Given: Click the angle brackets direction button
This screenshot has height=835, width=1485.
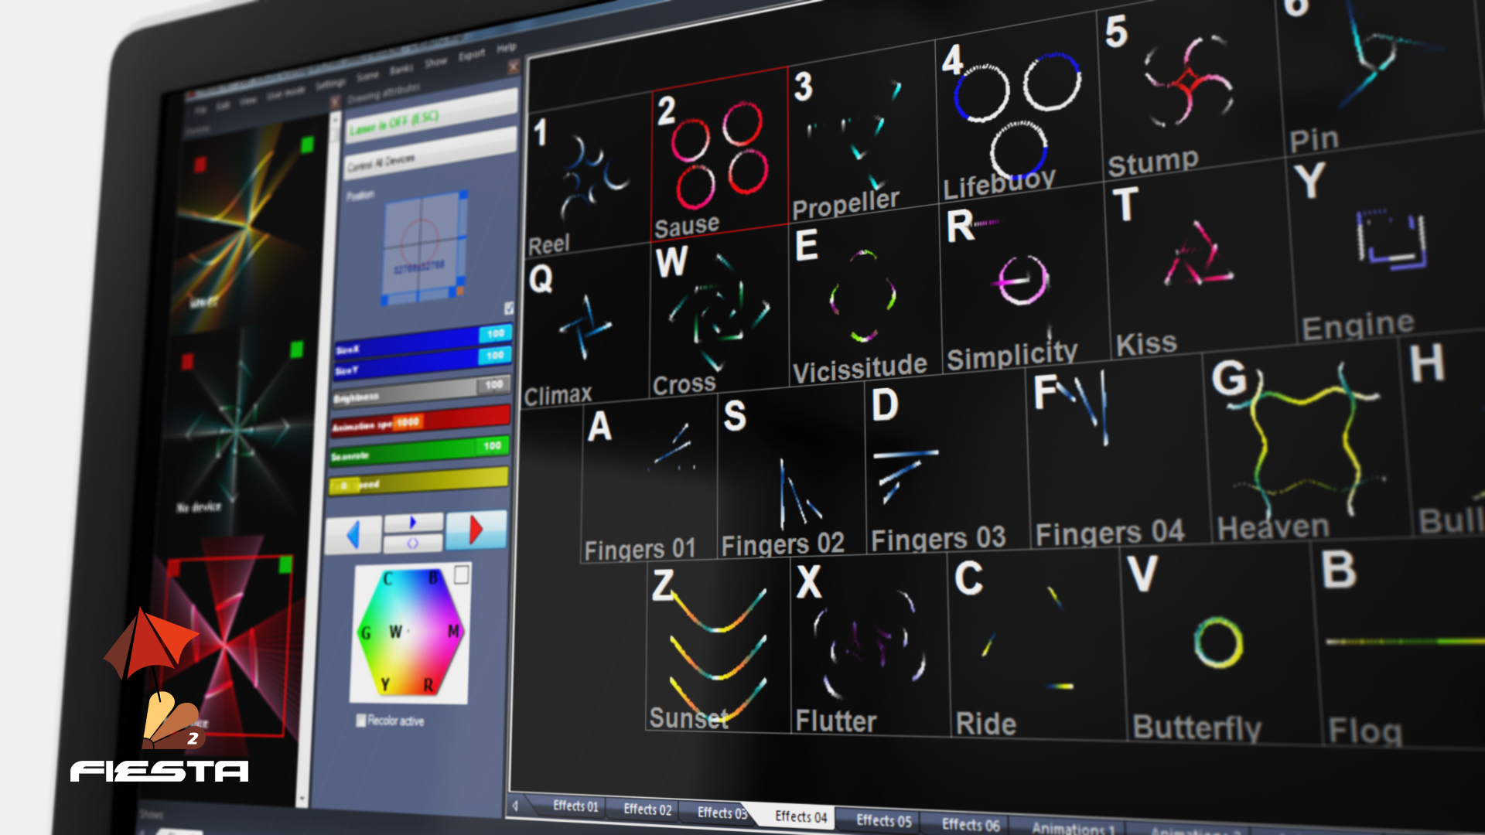Looking at the screenshot, I should point(413,544).
